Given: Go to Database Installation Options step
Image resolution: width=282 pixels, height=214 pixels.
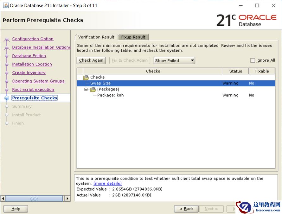Looking at the screenshot, I should [x=41, y=47].
